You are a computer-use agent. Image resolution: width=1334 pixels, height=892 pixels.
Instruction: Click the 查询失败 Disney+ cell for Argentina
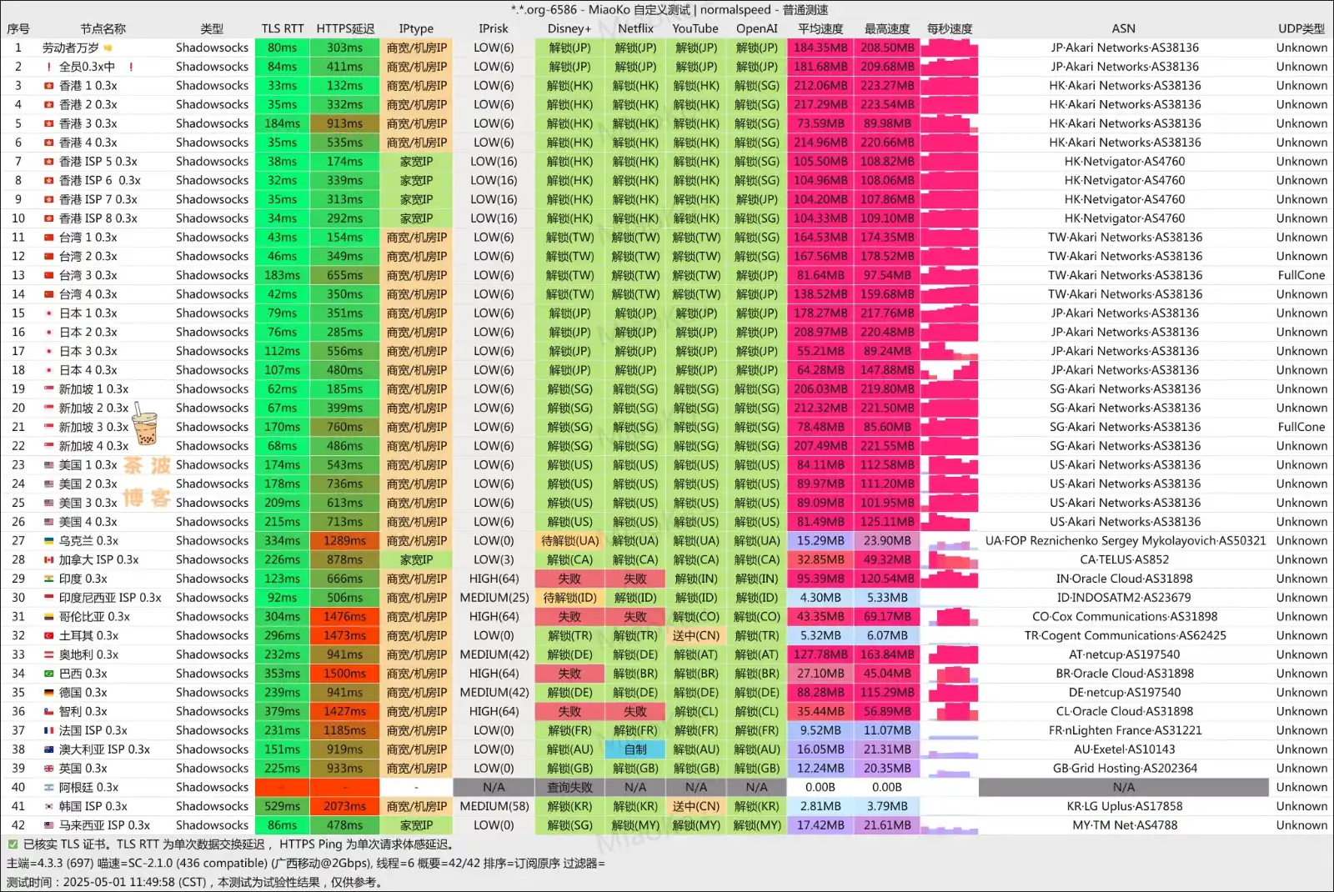tap(569, 788)
